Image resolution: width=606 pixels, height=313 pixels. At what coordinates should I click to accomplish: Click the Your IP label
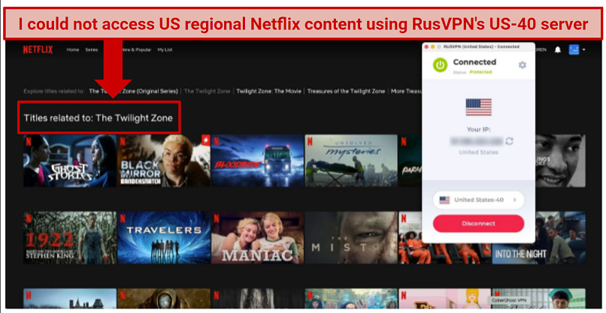(478, 129)
